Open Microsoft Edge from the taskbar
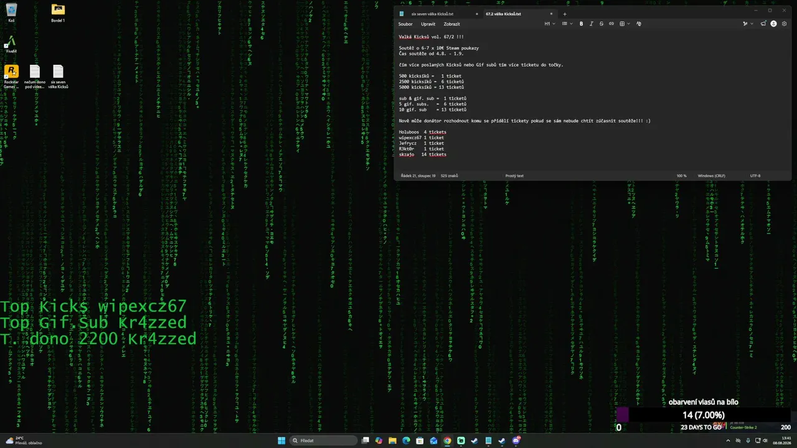797x448 pixels. pyautogui.click(x=406, y=441)
